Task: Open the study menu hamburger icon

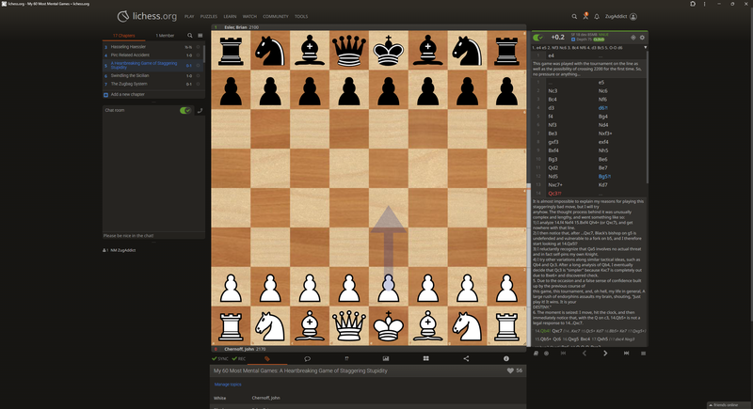Action: tap(200, 36)
